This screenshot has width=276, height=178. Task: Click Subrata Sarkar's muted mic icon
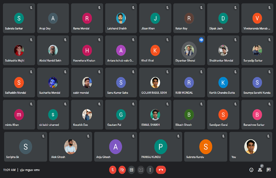coord(31,8)
